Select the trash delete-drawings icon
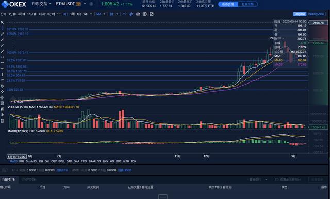This screenshot has width=330, height=199. click(x=2, y=121)
